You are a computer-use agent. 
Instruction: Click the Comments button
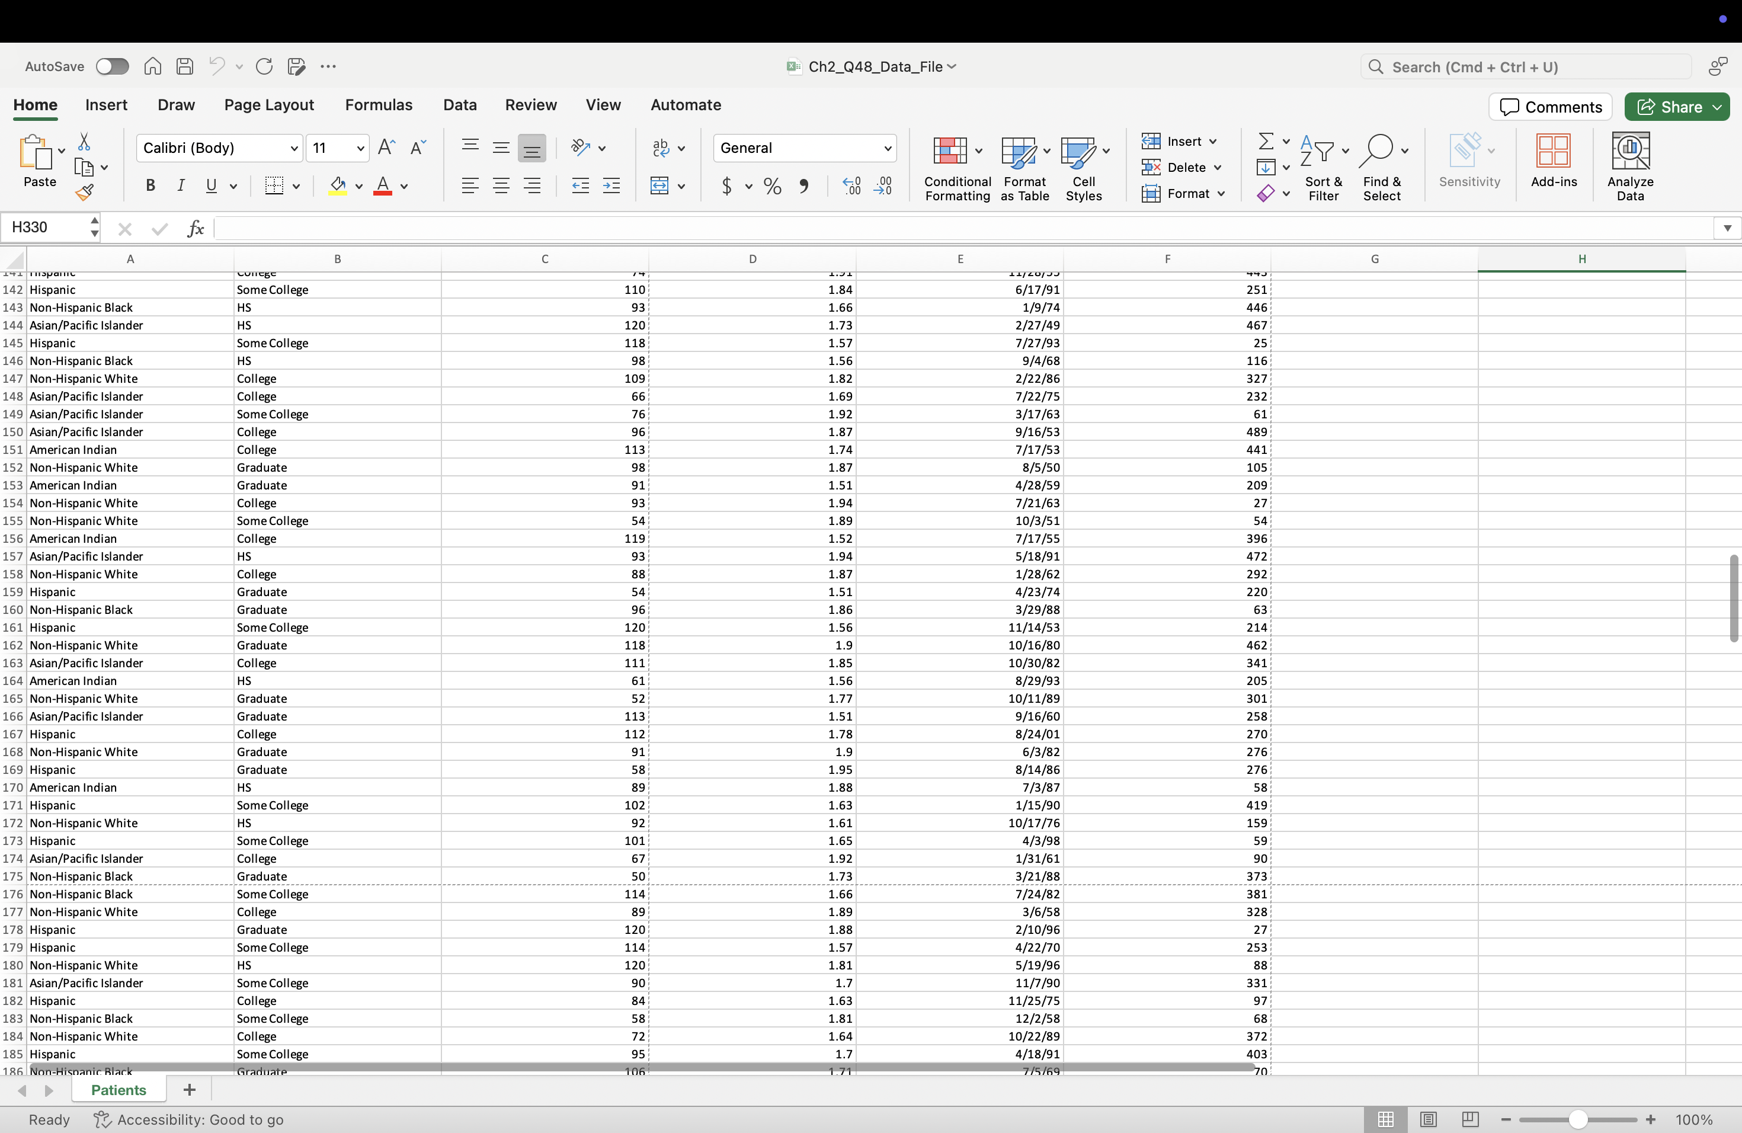coord(1549,107)
